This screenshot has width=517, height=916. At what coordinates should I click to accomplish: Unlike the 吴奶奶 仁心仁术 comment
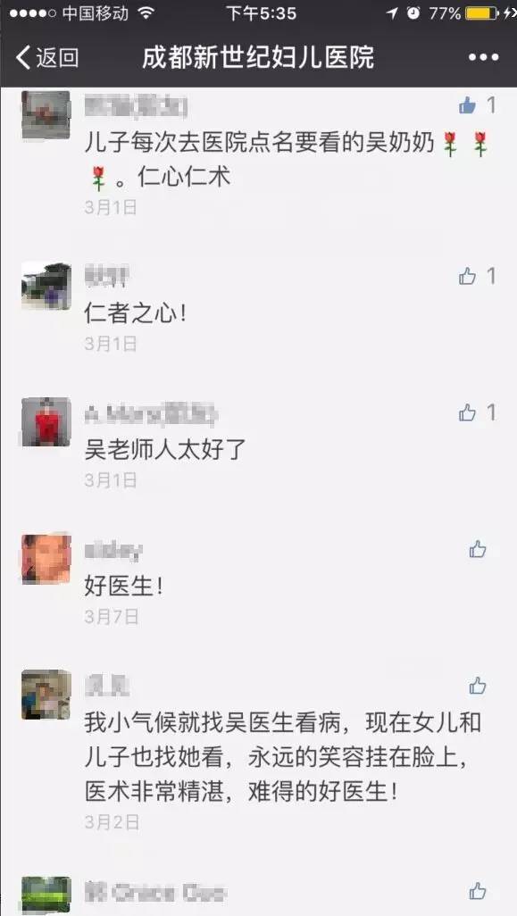tap(467, 105)
